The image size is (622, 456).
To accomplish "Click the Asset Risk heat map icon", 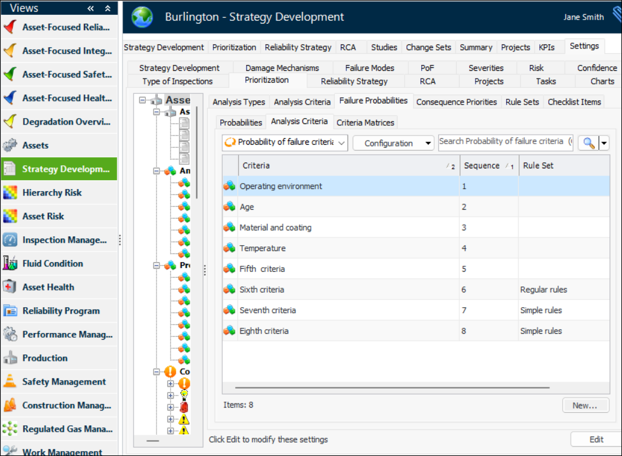I will (10, 216).
